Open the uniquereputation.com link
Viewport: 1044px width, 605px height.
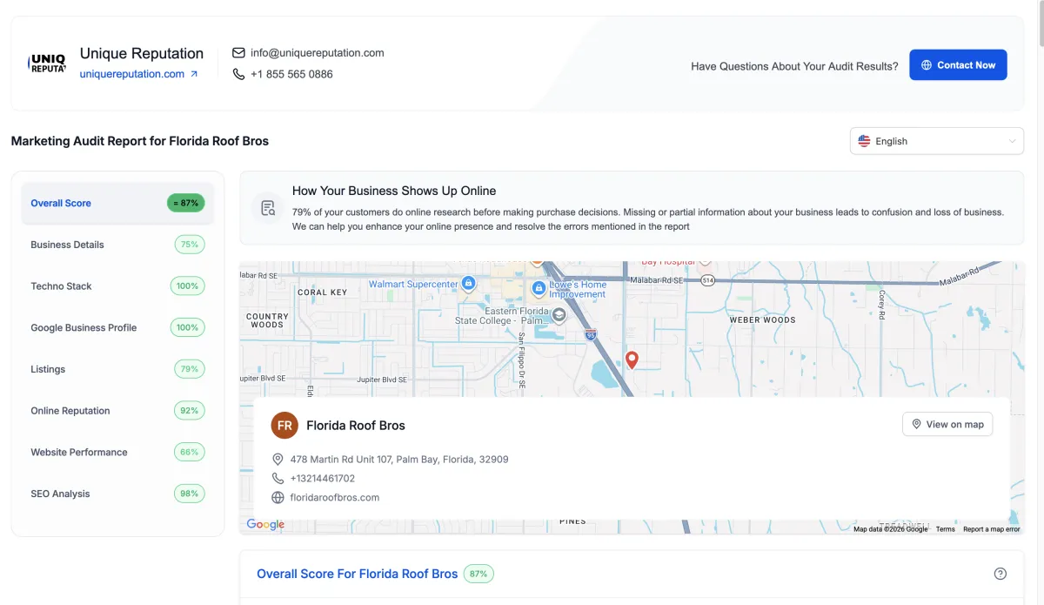pyautogui.click(x=139, y=74)
